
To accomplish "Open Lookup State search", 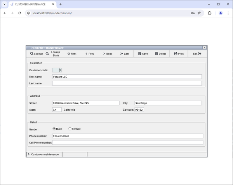I will [53, 54].
